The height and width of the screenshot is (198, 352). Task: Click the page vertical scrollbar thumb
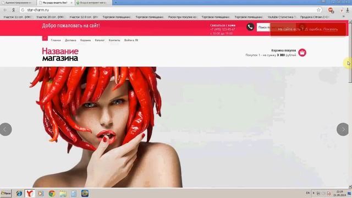click(x=350, y=53)
